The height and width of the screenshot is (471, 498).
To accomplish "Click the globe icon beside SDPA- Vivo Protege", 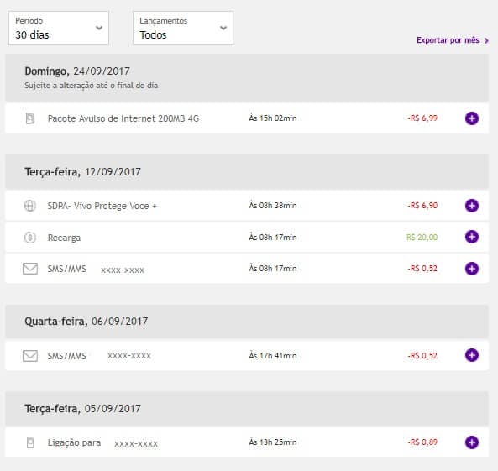I will (x=30, y=206).
